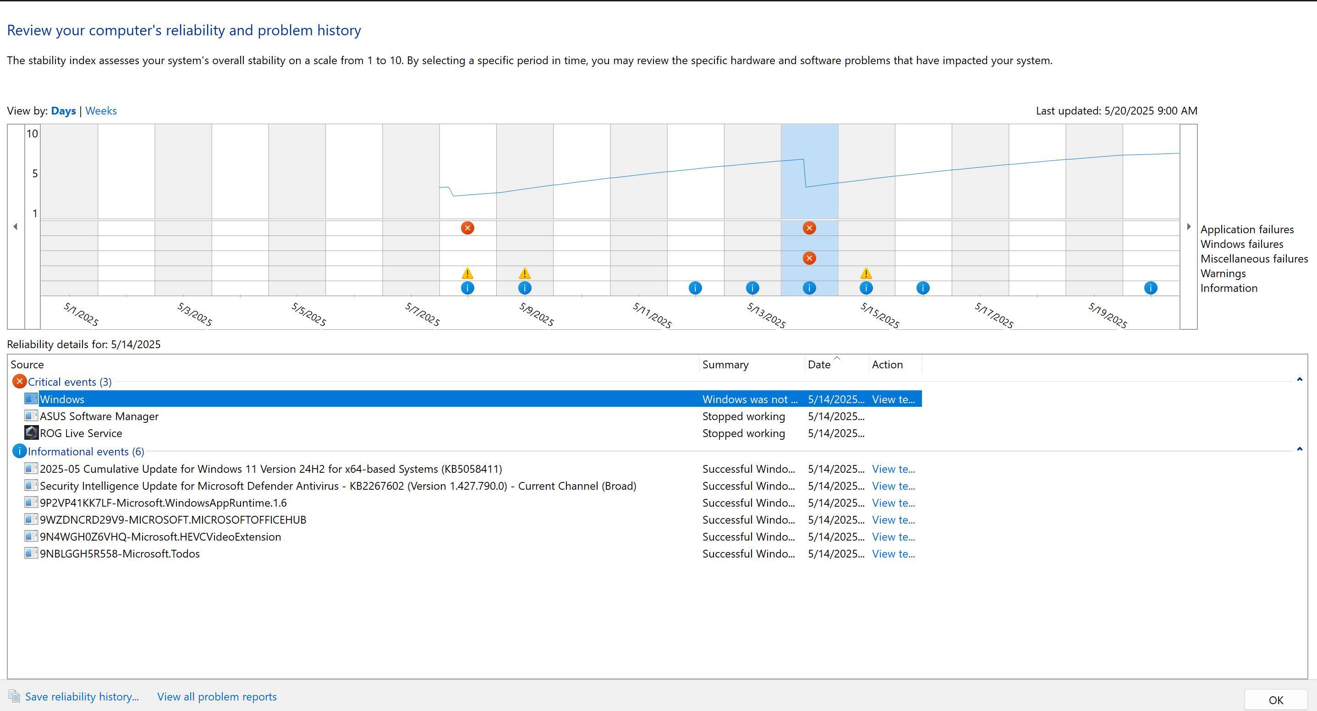Open View all problem reports
The image size is (1317, 711).
(x=217, y=697)
